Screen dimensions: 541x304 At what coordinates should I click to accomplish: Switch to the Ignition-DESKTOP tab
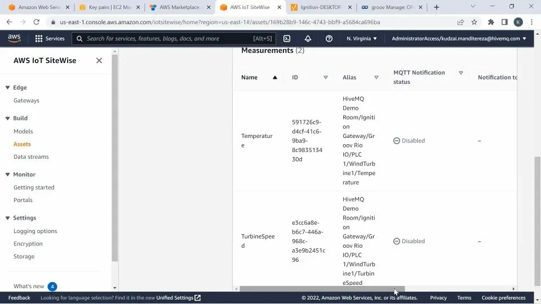coord(321,7)
